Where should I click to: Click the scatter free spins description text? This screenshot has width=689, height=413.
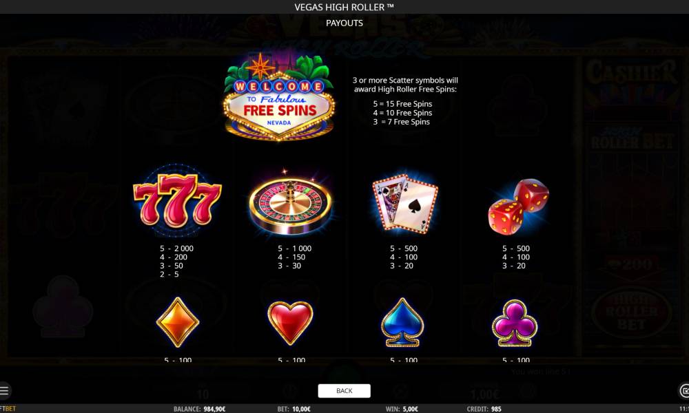(404, 101)
